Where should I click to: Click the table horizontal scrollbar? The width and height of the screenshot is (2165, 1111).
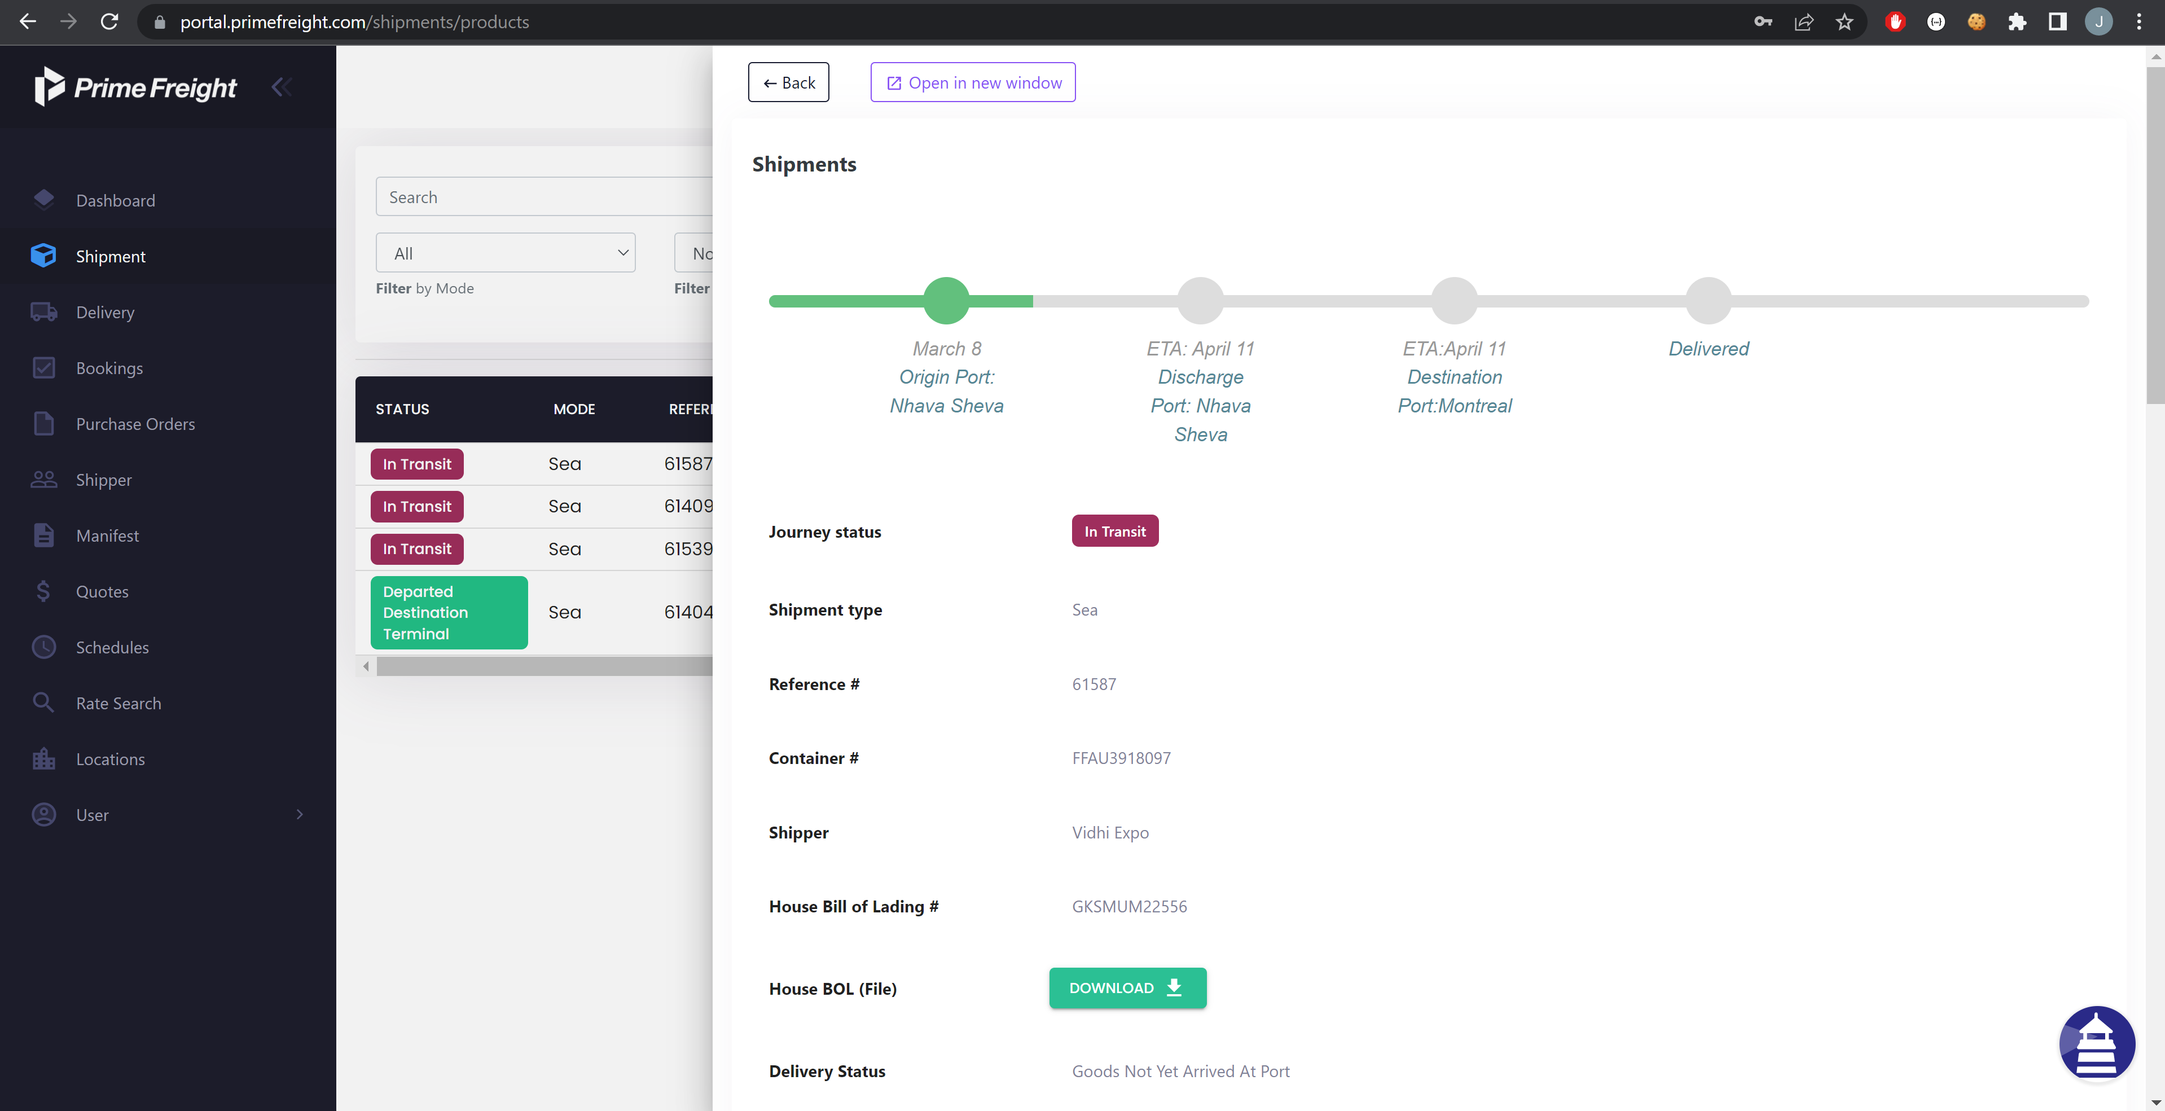[x=544, y=666]
